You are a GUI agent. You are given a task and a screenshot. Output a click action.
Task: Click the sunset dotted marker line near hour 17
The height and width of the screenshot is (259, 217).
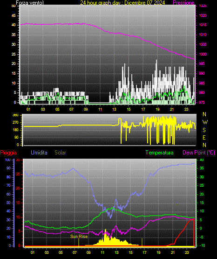[142, 242]
